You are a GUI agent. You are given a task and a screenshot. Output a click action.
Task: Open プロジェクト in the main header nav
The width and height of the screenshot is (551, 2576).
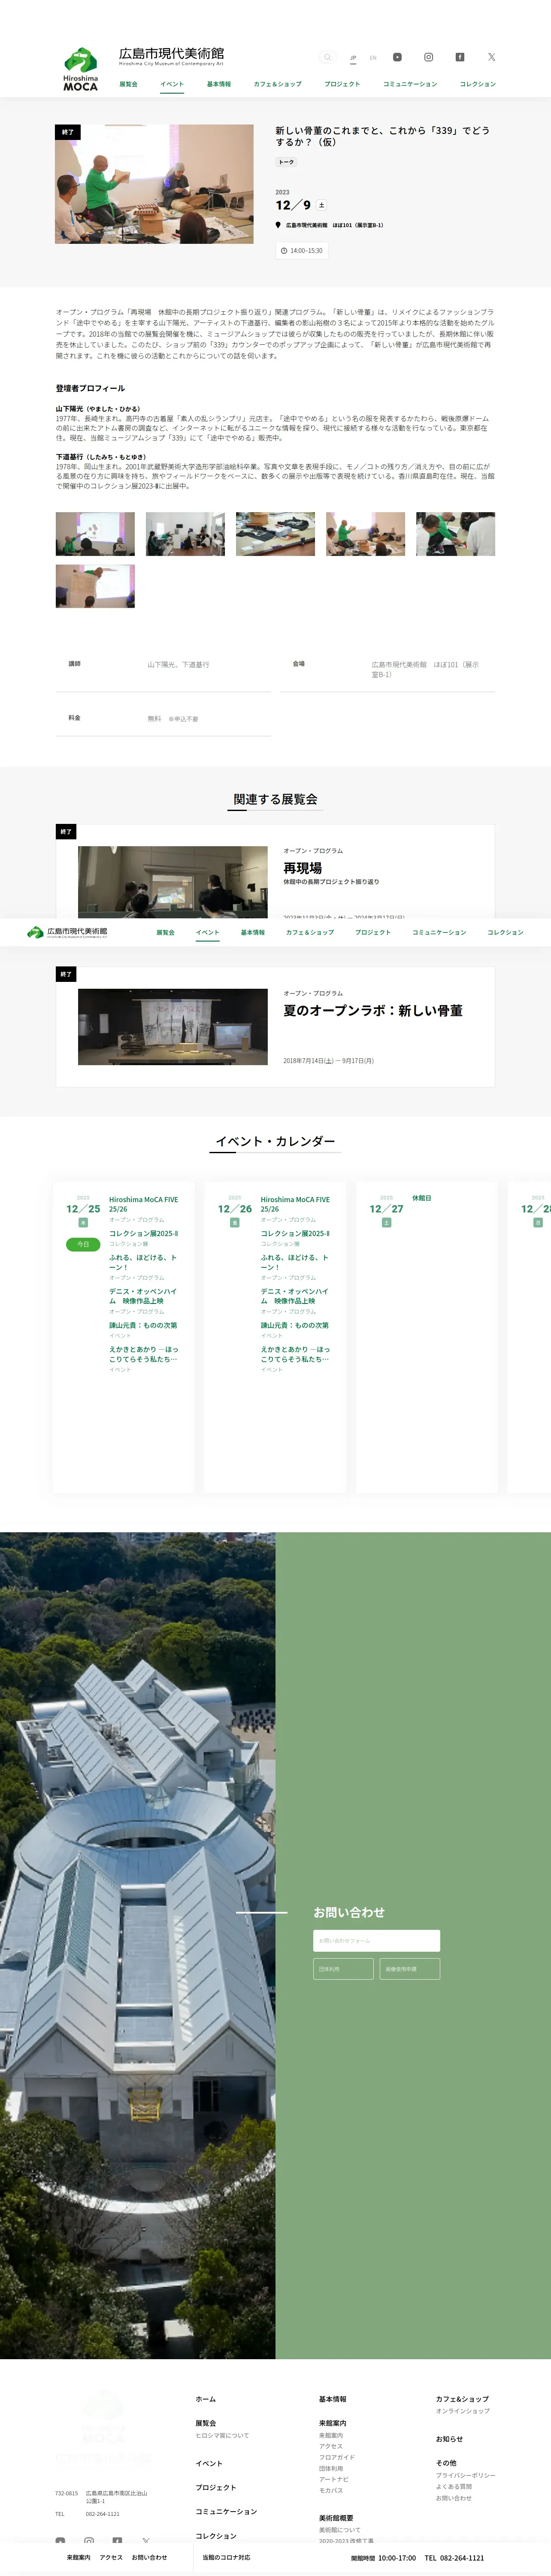[342, 84]
